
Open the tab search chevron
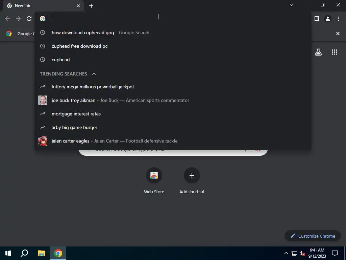292,5
